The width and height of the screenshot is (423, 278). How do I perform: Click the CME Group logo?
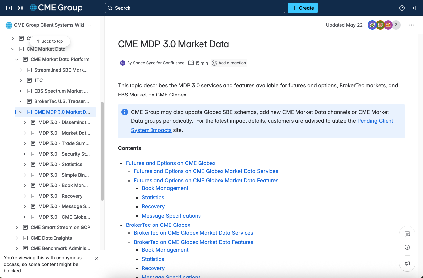[56, 8]
